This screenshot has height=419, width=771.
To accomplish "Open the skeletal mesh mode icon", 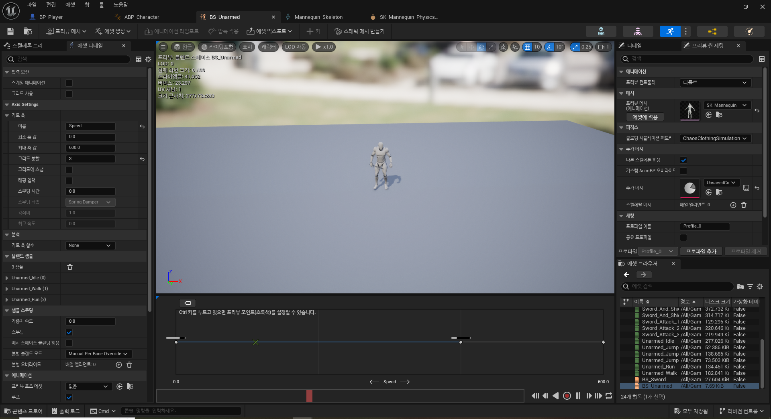I will point(638,31).
